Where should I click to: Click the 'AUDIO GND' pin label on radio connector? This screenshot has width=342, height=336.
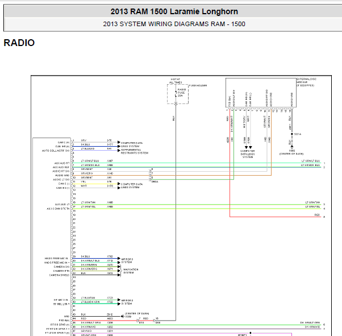click(62, 175)
